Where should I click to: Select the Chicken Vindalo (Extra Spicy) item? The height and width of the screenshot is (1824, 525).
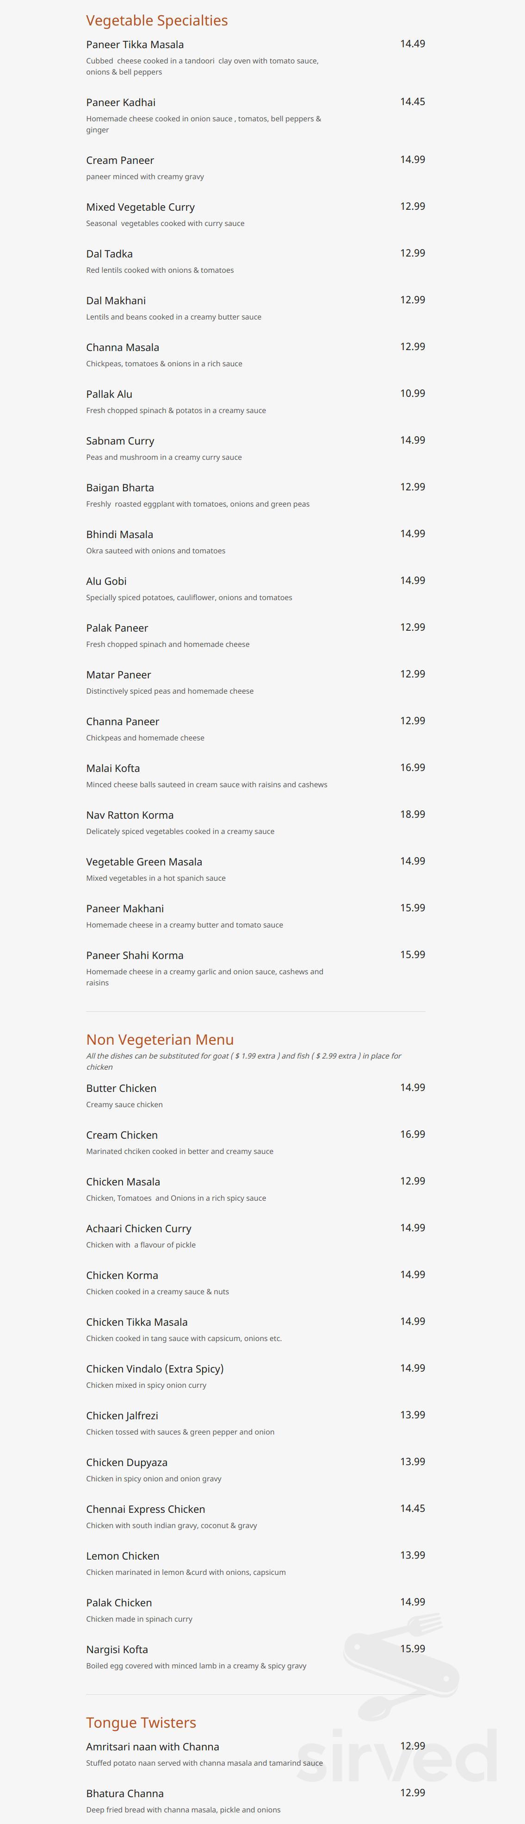click(x=155, y=1369)
